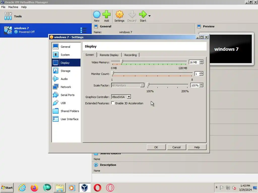Open Network category in Settings sidebar
258x193 pixels.
click(x=66, y=87)
